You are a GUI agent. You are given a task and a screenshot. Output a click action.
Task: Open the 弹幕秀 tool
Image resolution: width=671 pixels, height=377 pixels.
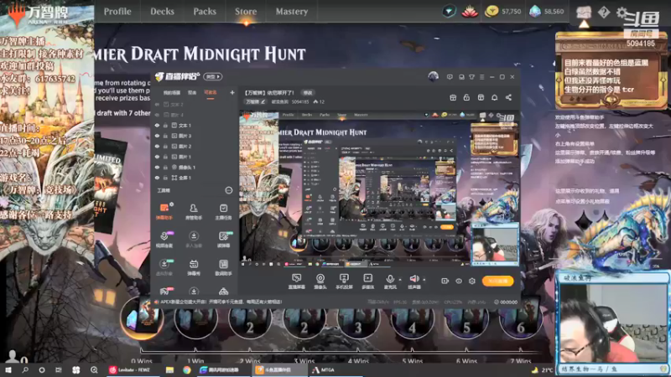tap(194, 267)
